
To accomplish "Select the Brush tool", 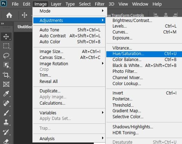I will point(6,113).
